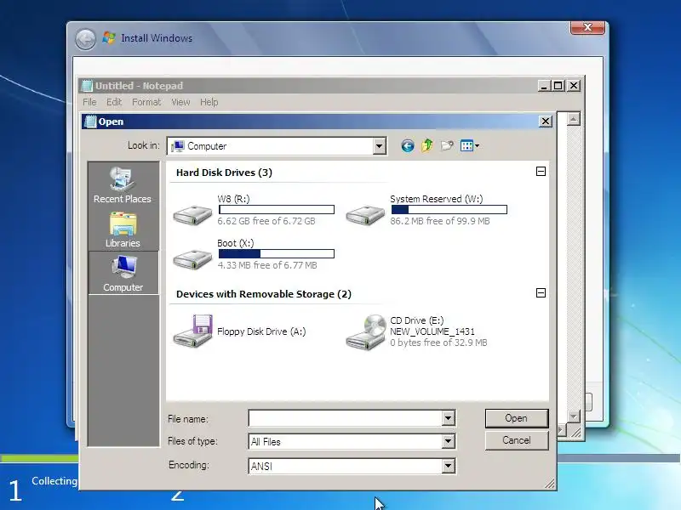This screenshot has width=681, height=510.
Task: Expand the Encoding dropdown
Action: click(x=449, y=466)
